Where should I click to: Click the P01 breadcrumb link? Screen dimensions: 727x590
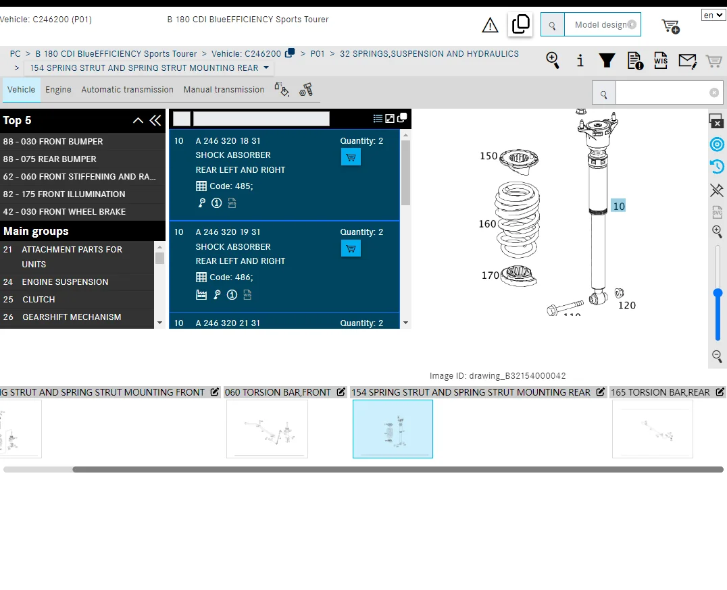[318, 54]
